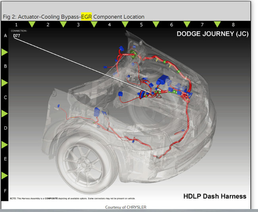This screenshot has width=258, height=212.
Task: Click grid column label '6'
Action: (171, 25)
